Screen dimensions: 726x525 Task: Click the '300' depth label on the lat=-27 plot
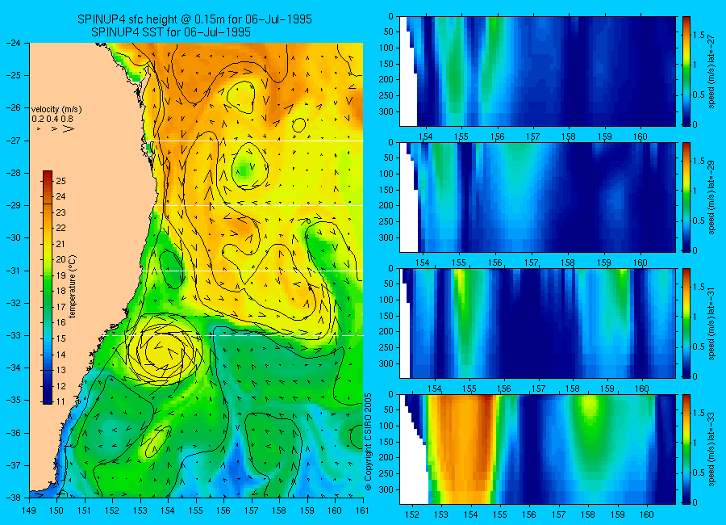click(386, 111)
